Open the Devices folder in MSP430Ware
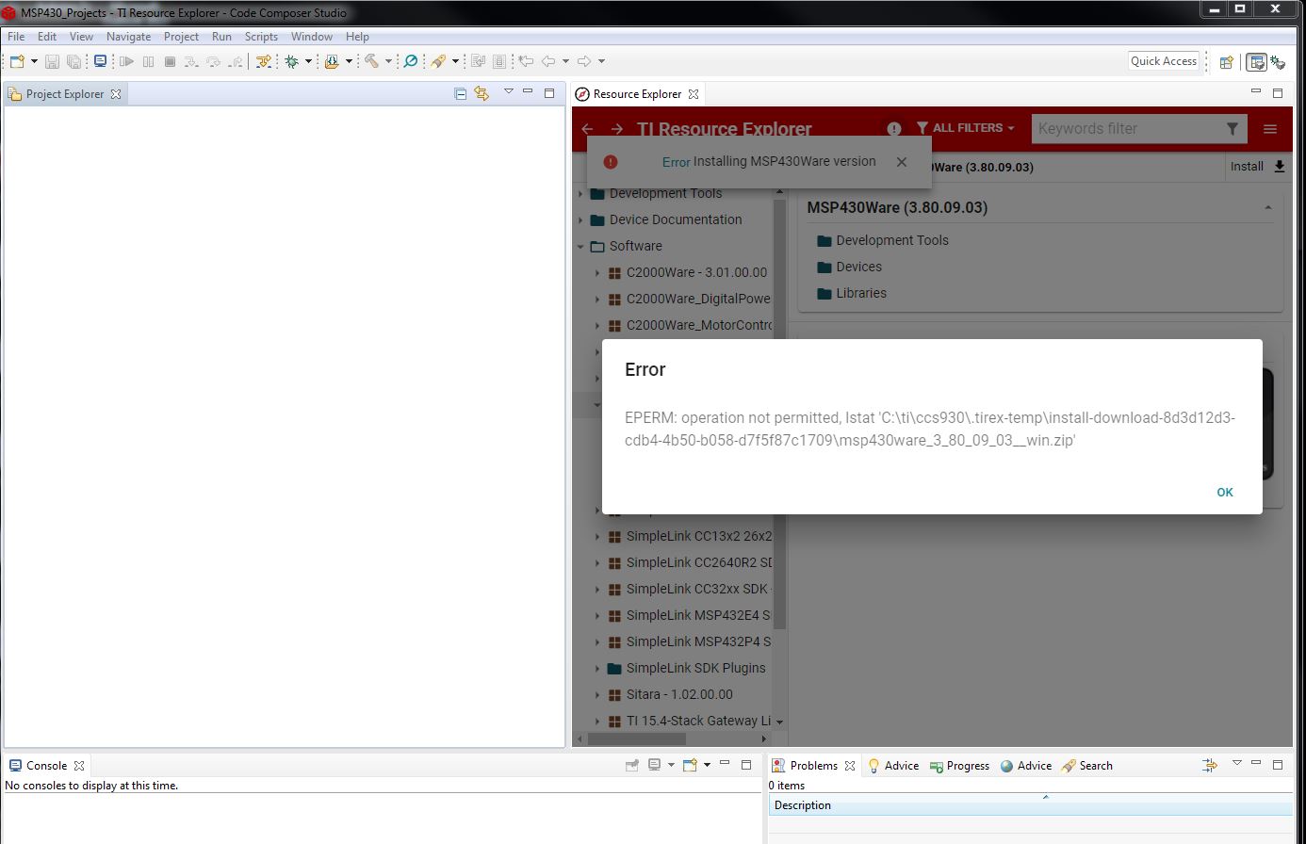 pos(849,267)
